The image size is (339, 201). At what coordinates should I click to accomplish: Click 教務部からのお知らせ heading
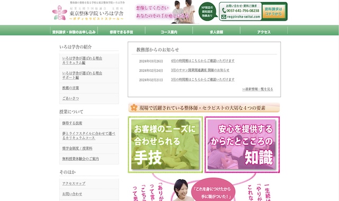pos(157,50)
